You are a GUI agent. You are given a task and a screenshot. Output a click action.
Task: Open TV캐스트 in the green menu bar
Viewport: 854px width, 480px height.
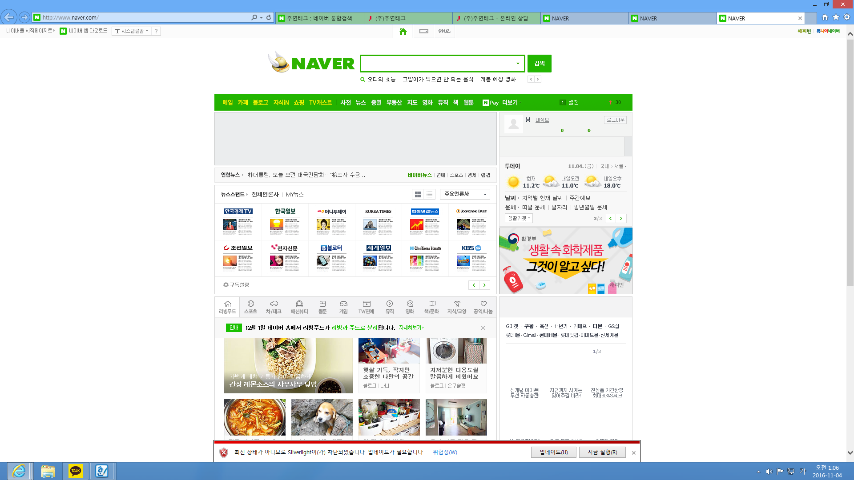(321, 103)
